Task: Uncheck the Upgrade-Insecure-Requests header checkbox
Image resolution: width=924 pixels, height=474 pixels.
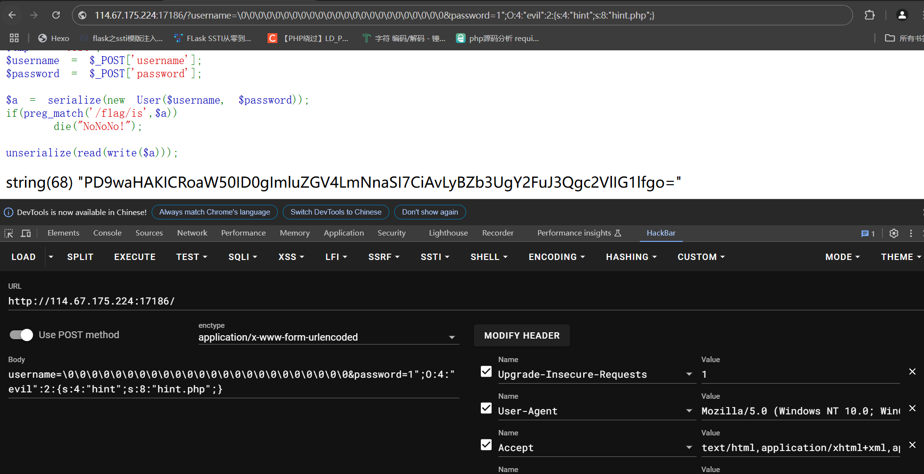Action: coord(486,372)
